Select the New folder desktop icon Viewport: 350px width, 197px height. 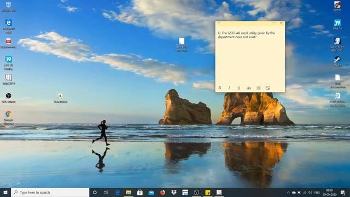click(60, 99)
